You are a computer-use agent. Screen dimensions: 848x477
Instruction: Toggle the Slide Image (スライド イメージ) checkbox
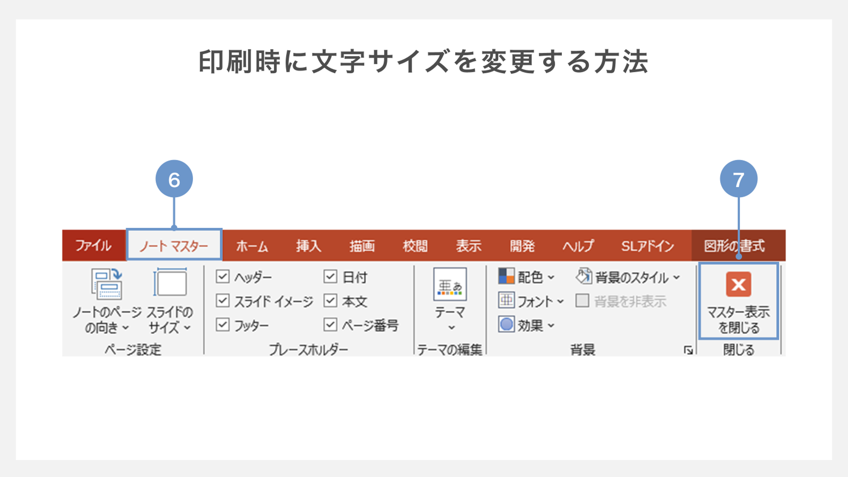pyautogui.click(x=223, y=301)
